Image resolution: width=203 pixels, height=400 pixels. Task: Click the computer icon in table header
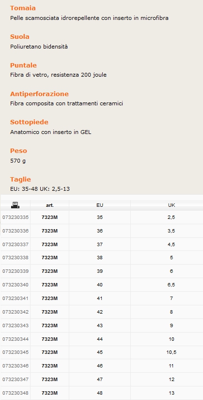pos(16,205)
